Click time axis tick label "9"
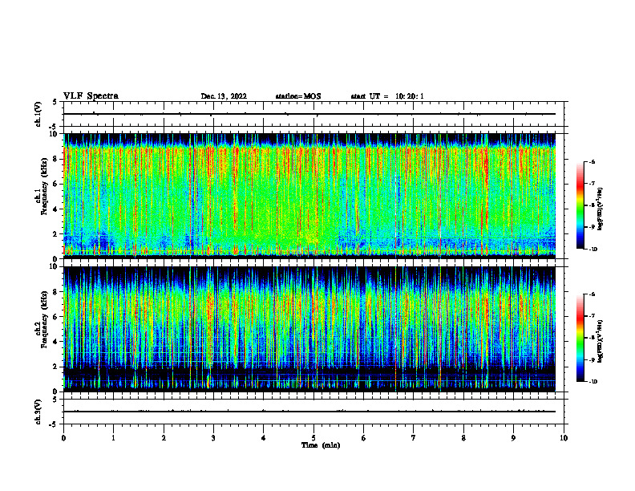The image size is (635, 491). [x=513, y=438]
